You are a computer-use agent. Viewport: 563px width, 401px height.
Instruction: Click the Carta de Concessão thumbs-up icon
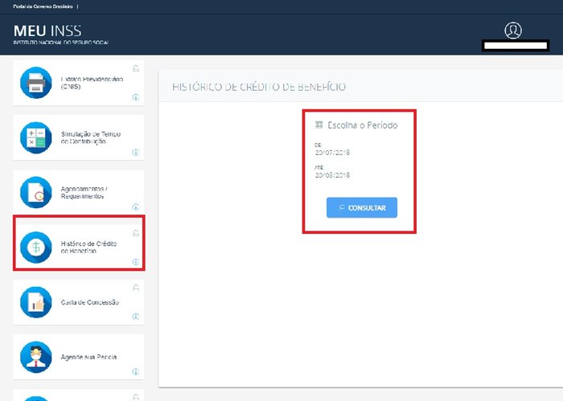point(36,302)
